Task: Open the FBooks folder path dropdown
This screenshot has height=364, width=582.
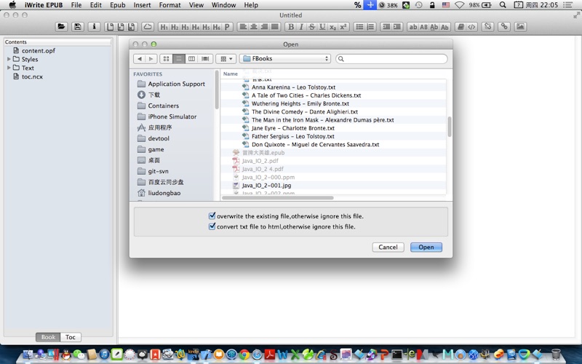Action: click(x=285, y=59)
